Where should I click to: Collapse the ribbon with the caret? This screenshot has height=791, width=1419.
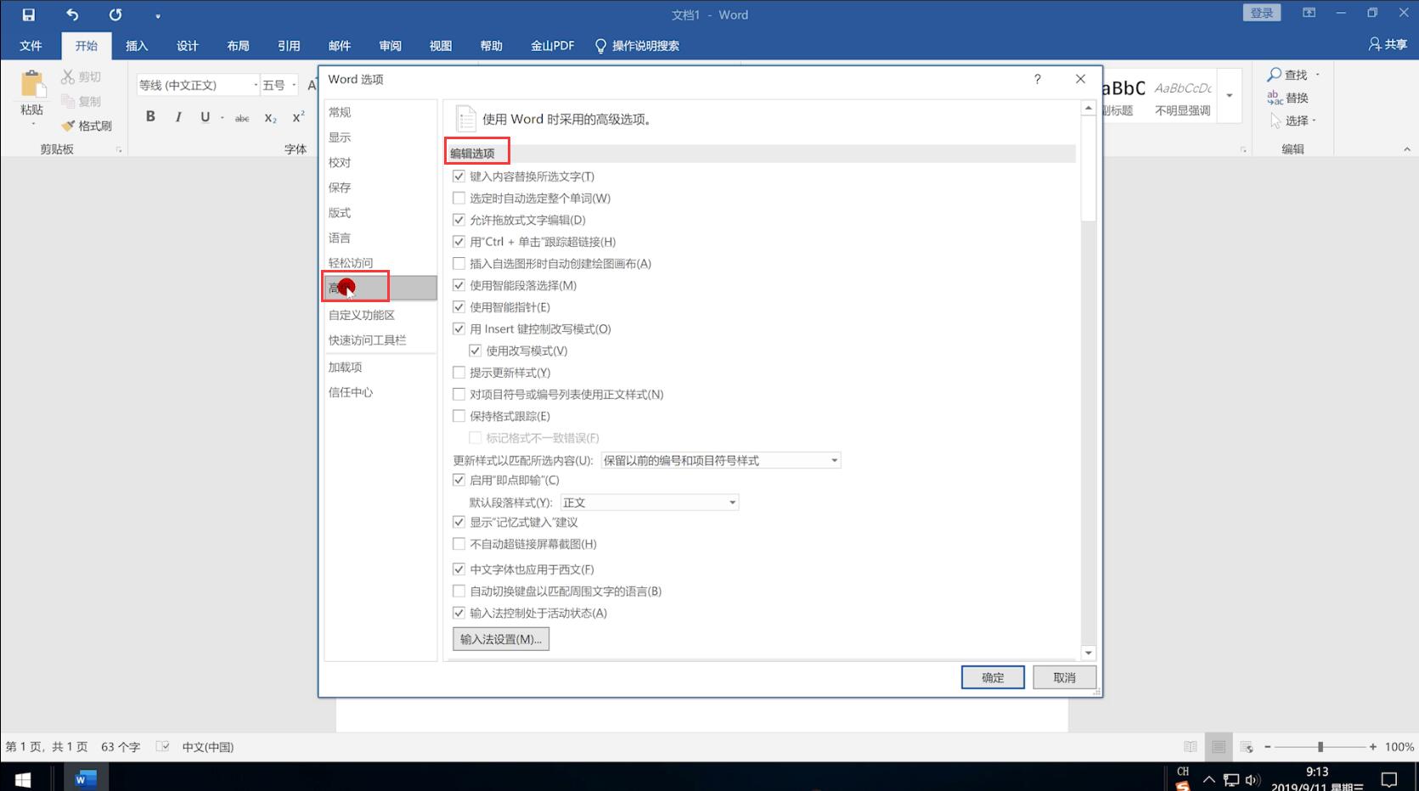(x=1407, y=149)
